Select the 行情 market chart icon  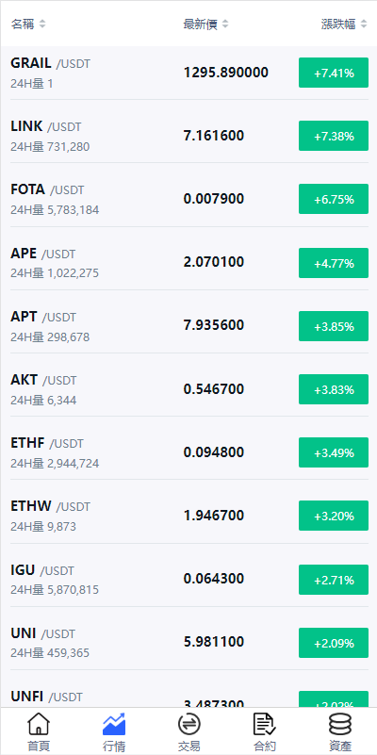(x=114, y=724)
